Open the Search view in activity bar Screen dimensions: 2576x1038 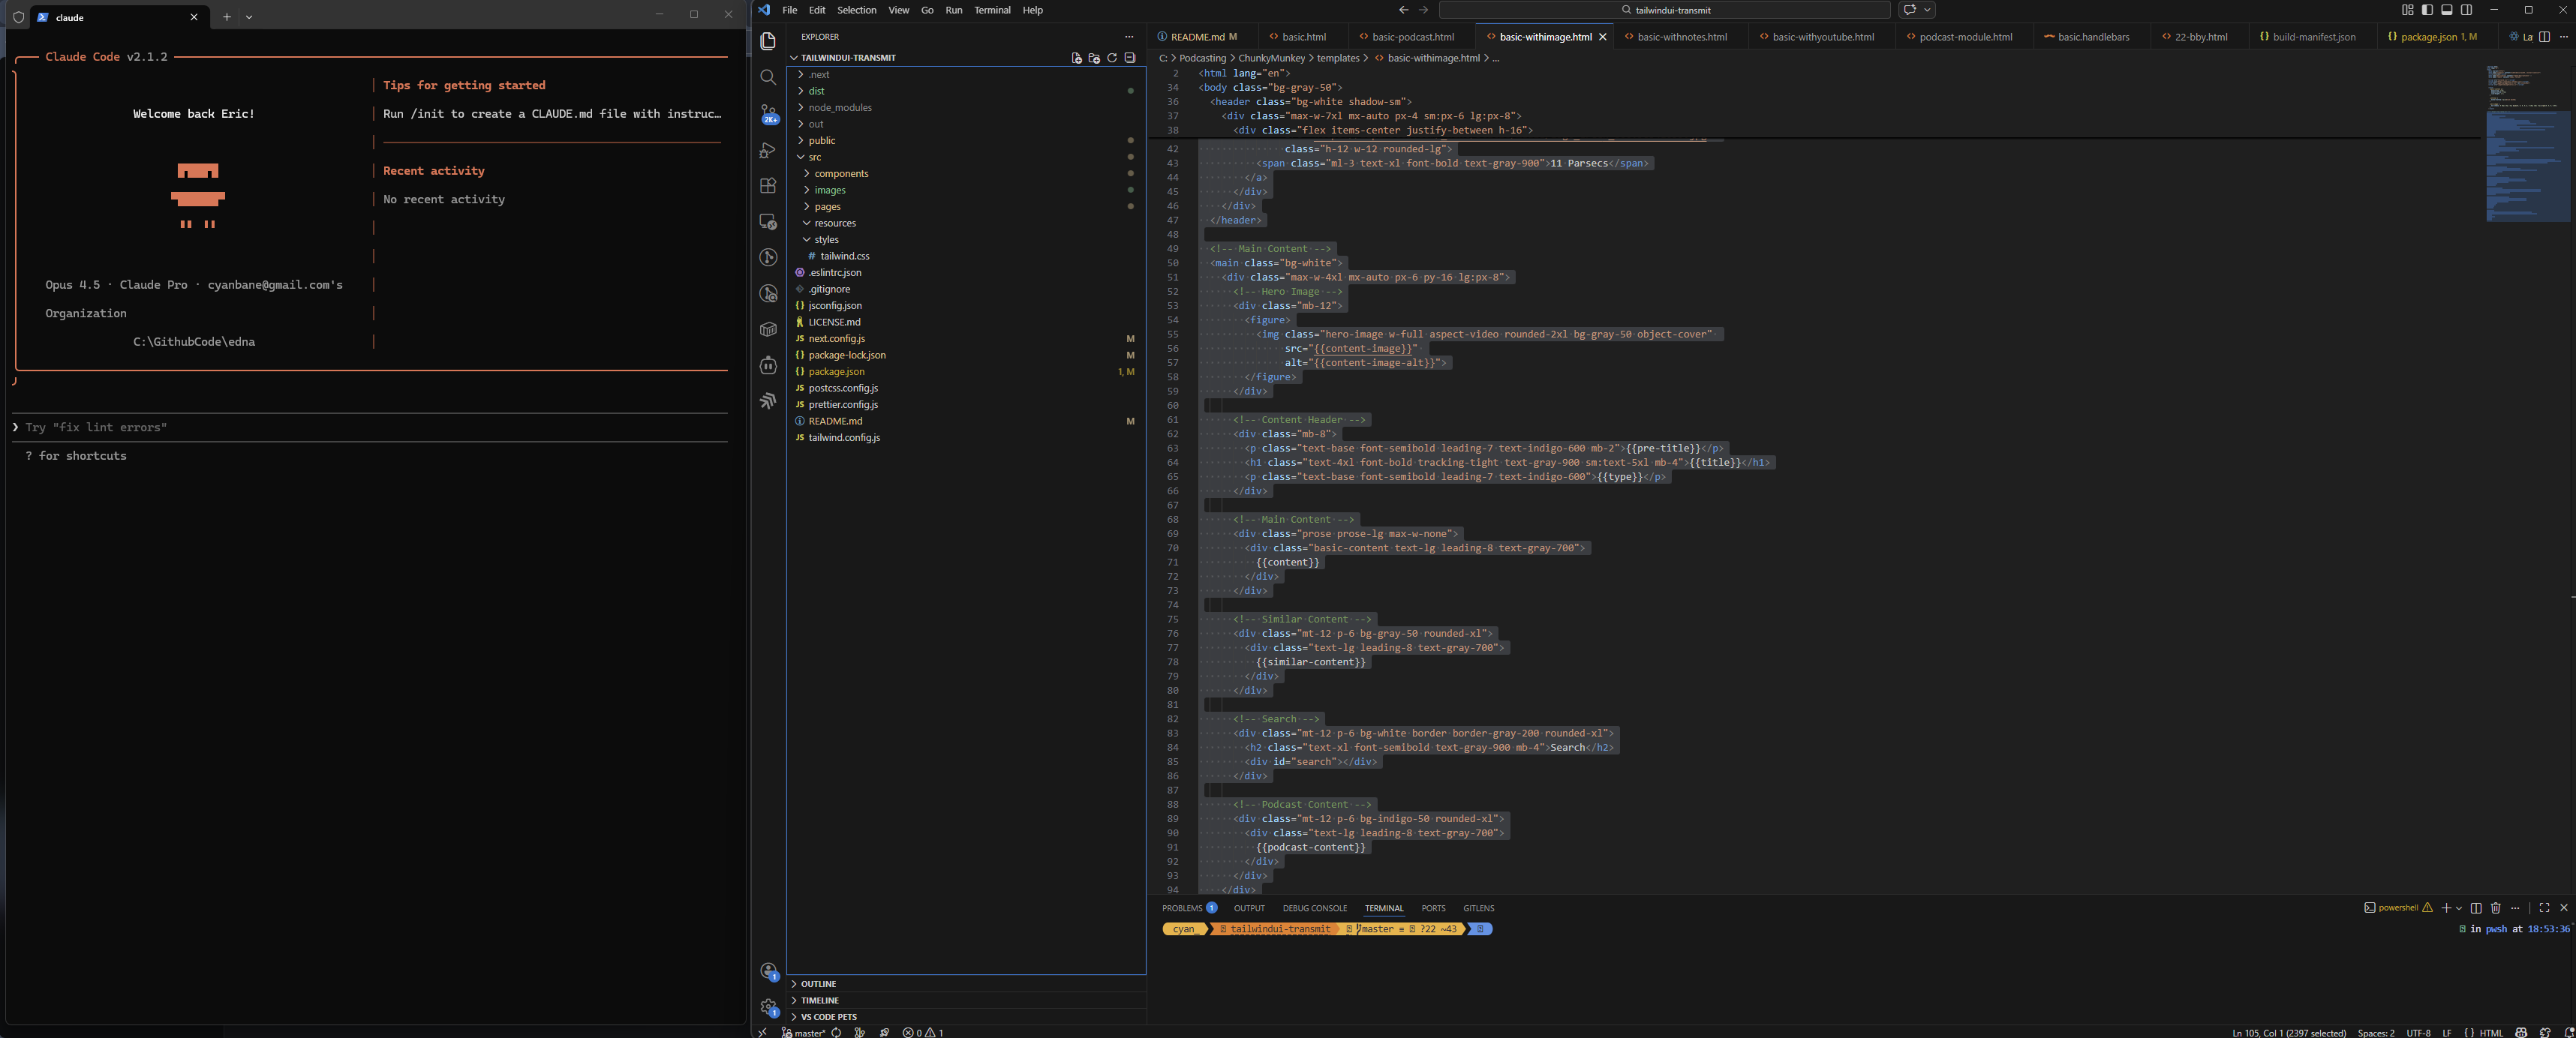click(768, 77)
